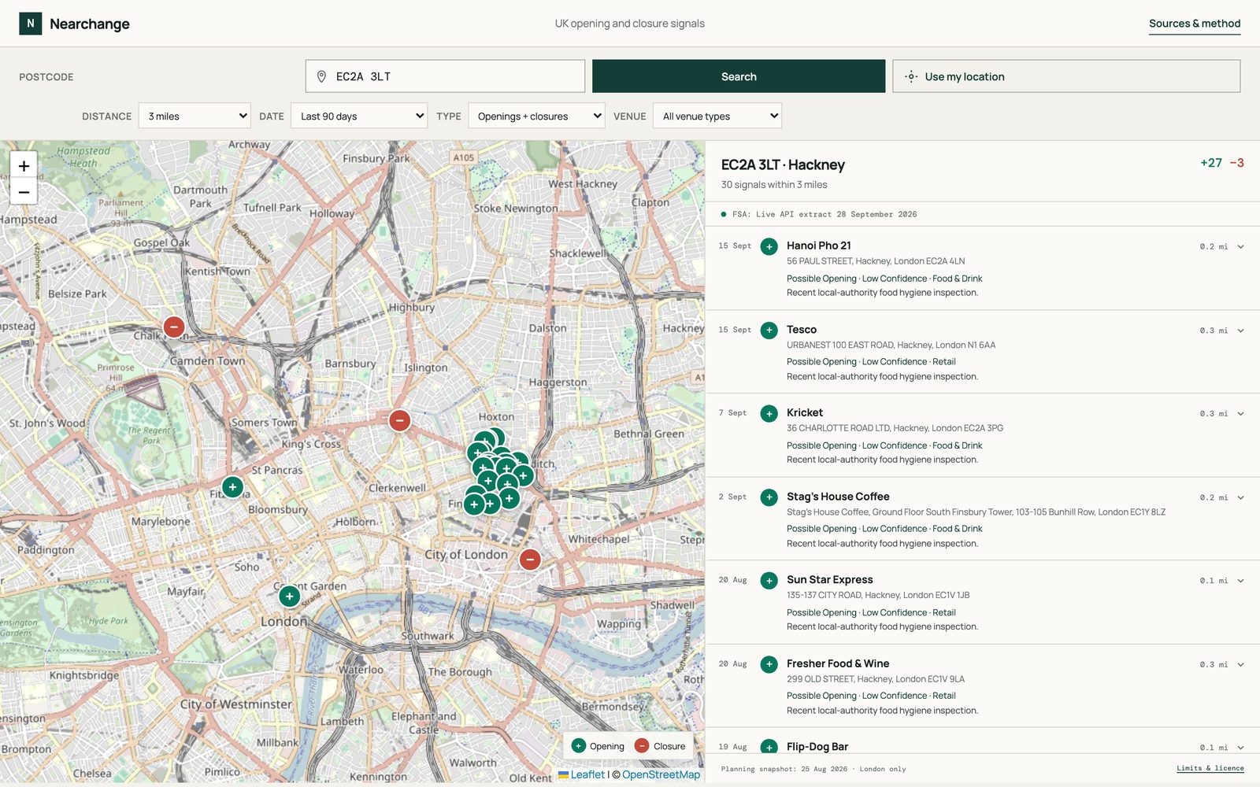Click the Tesco listing title

point(802,330)
